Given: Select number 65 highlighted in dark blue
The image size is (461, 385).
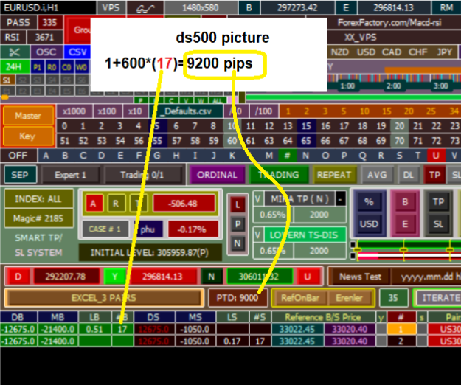Looking at the screenshot, I should [x=306, y=141].
